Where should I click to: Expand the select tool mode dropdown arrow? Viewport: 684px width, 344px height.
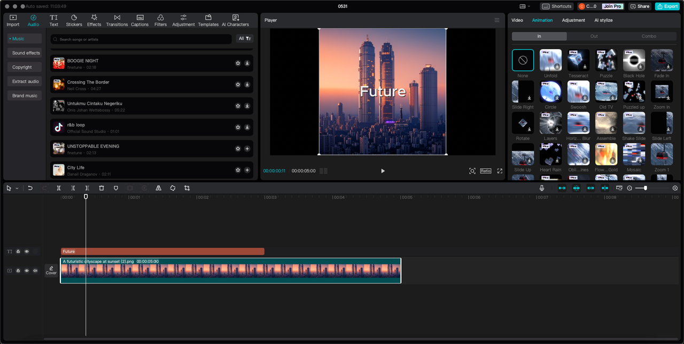pyautogui.click(x=17, y=188)
